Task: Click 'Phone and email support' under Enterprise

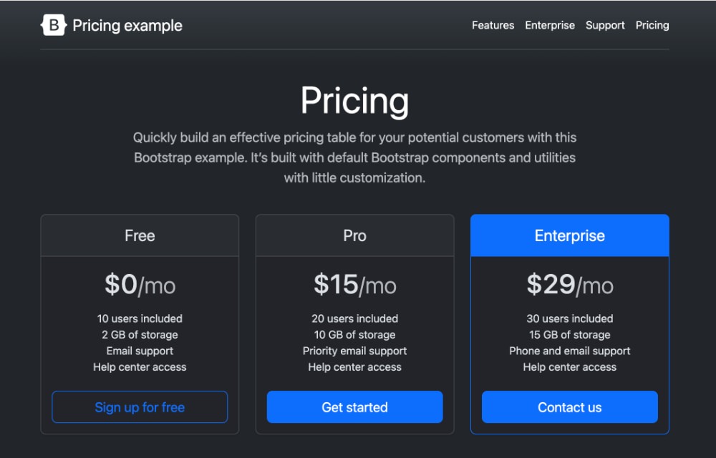Action: click(569, 351)
